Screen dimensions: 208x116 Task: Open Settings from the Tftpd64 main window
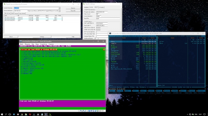pos(42,37)
